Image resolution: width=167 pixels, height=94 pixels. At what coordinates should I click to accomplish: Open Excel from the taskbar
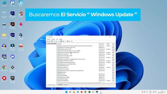click(89, 92)
